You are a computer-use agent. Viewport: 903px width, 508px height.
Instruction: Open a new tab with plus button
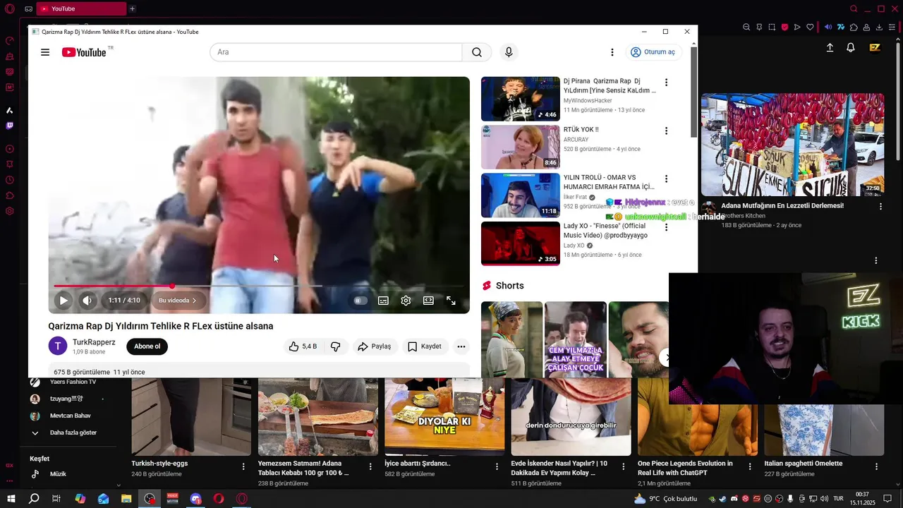click(132, 8)
